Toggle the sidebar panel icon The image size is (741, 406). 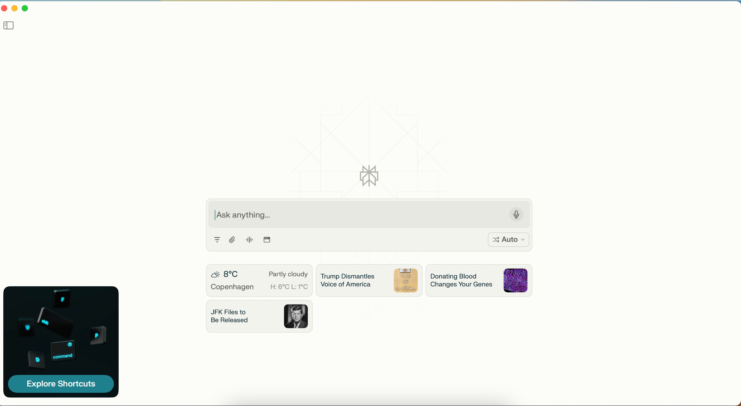(9, 25)
